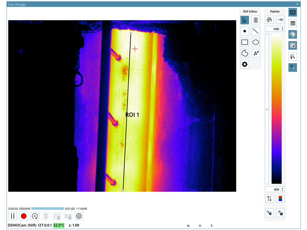Toggle the Palette panel sidebar icon
Viewport: 307px width, 230px height.
tap(293, 34)
